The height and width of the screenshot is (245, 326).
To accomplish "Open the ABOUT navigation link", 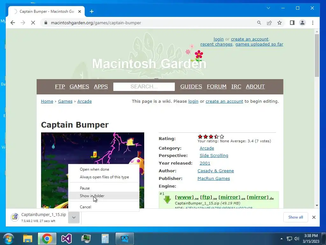I will [x=255, y=86].
